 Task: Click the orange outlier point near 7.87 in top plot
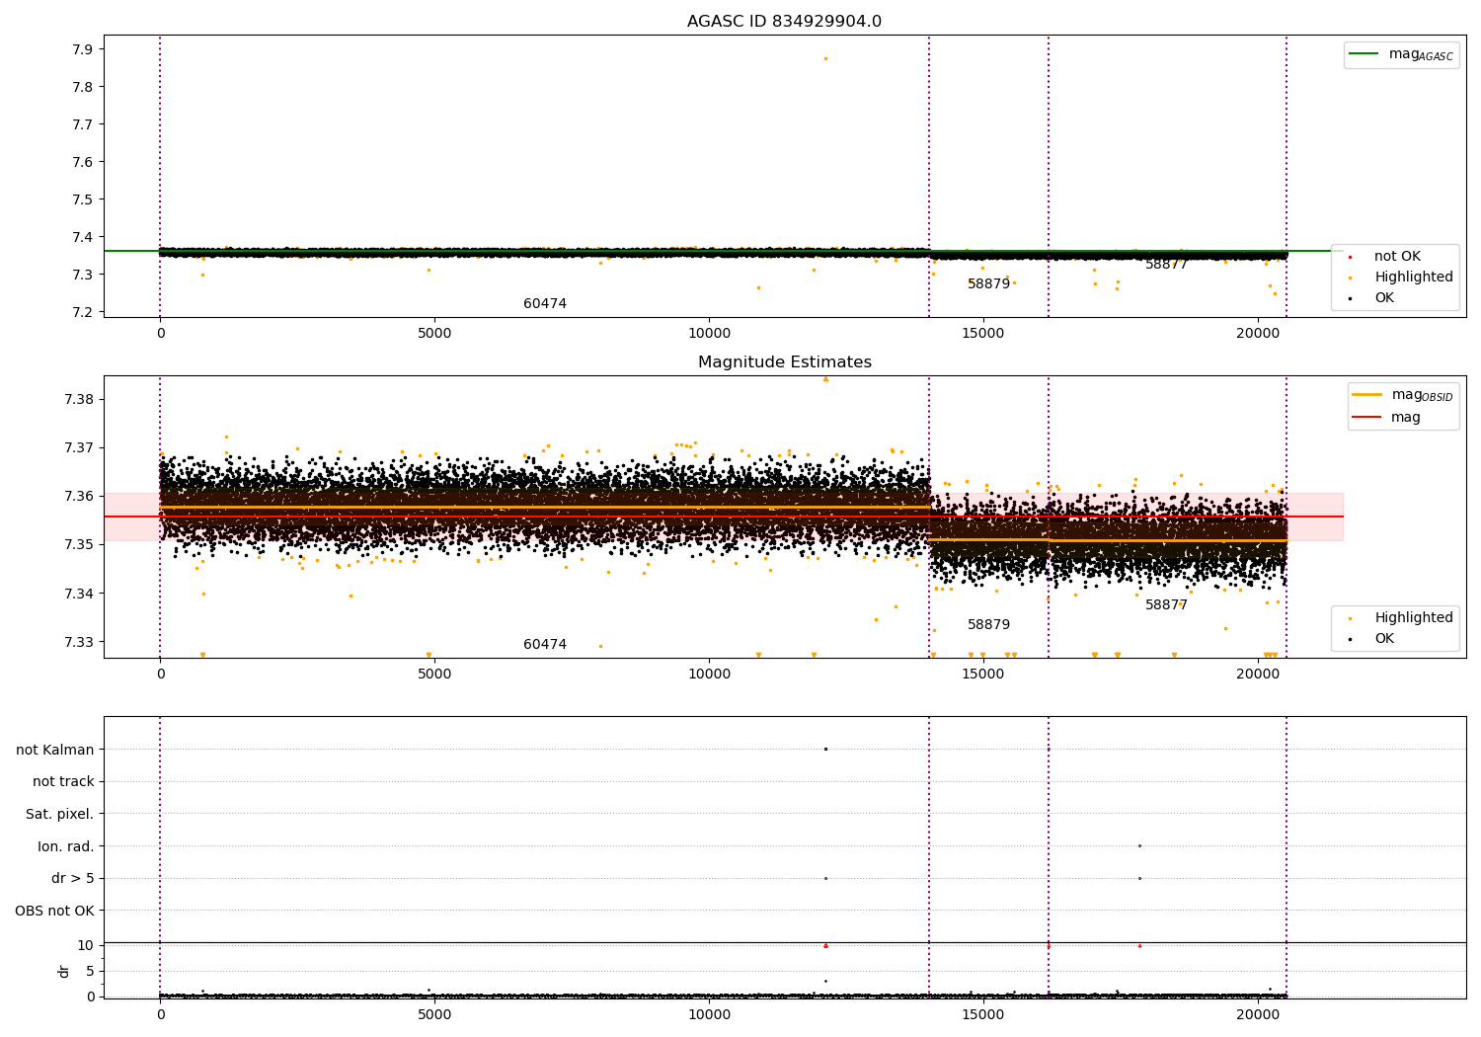click(825, 58)
